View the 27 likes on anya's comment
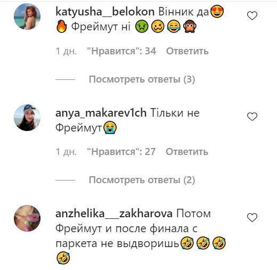 point(121,152)
